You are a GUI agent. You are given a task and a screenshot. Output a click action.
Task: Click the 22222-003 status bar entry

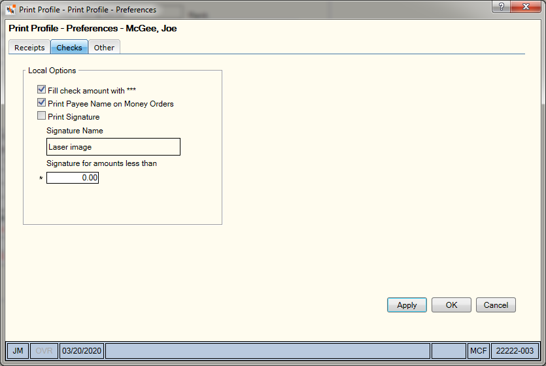515,351
